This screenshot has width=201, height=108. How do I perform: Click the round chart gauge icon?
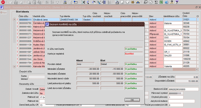click(151, 2)
